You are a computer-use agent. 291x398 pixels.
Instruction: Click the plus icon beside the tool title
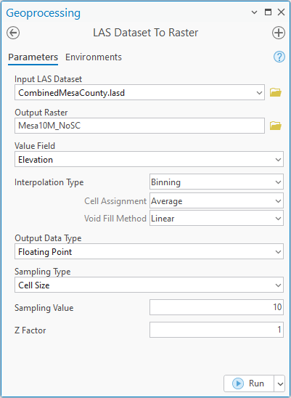[x=279, y=33]
